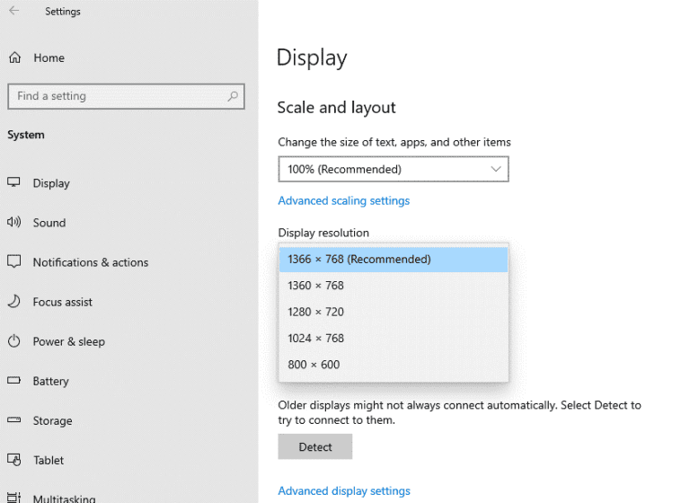Pick 1024 × 768 from resolution list
The image size is (690, 503).
click(x=394, y=339)
